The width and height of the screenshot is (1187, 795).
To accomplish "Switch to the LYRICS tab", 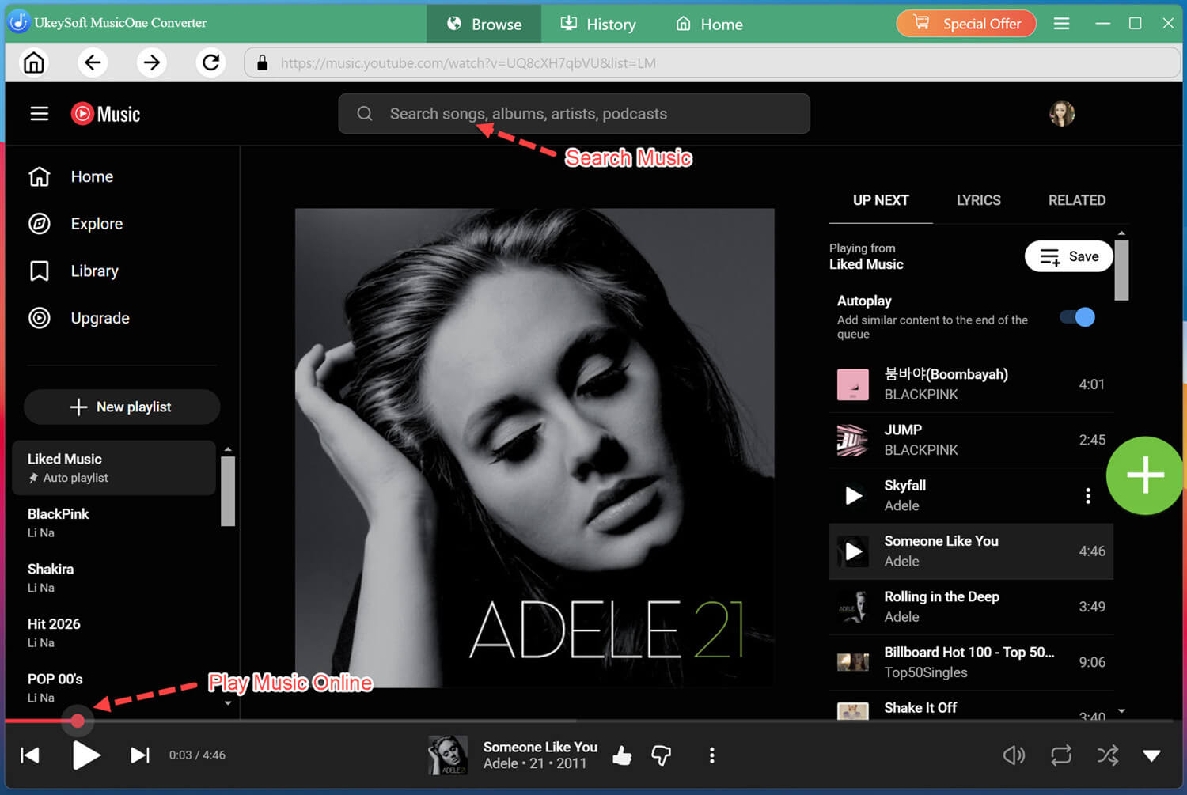I will tap(978, 200).
